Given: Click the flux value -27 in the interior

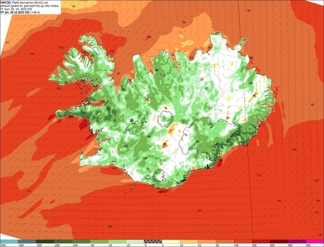Looking at the screenshot, I should pos(206,88).
